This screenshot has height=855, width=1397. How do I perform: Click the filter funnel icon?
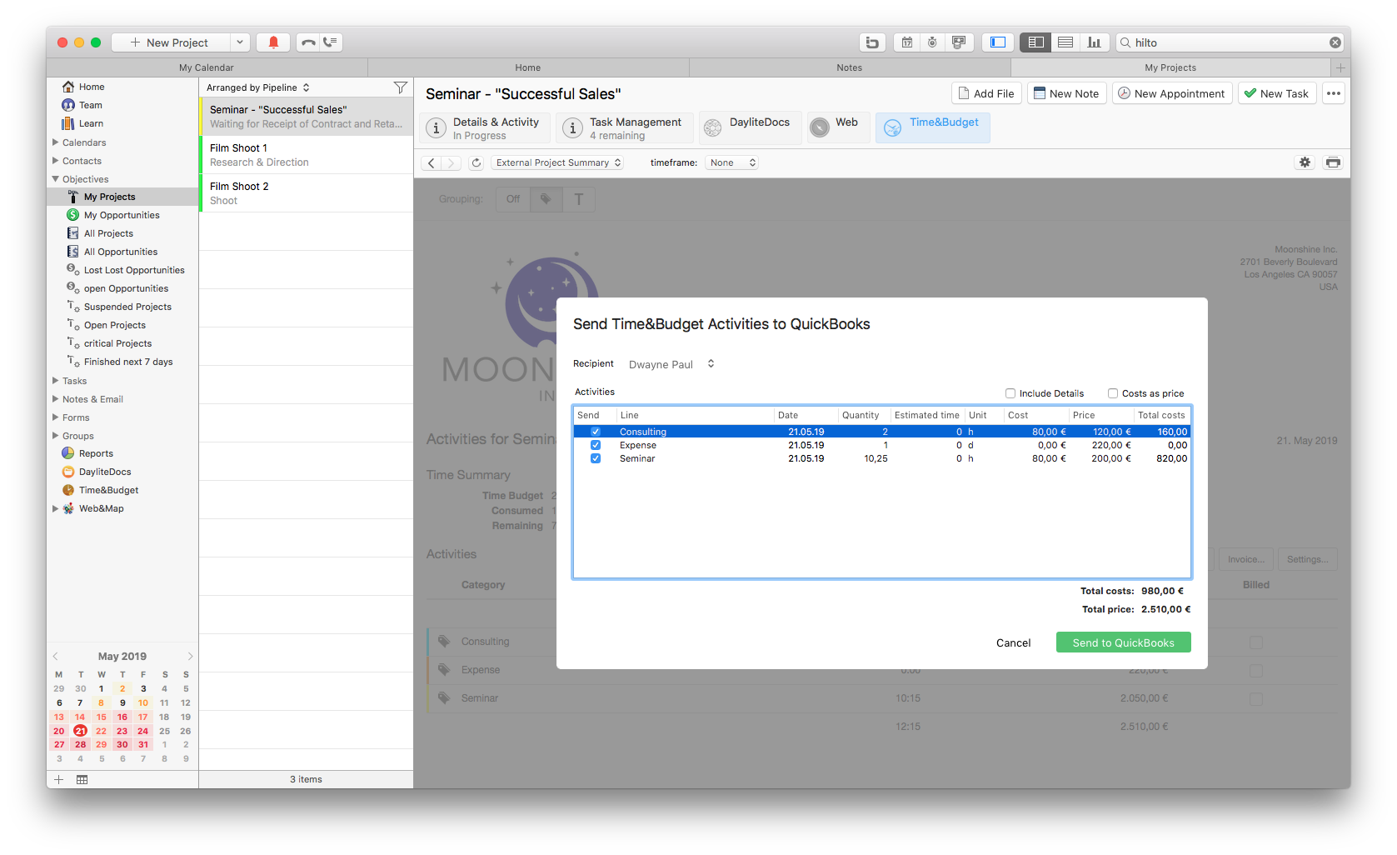(400, 87)
